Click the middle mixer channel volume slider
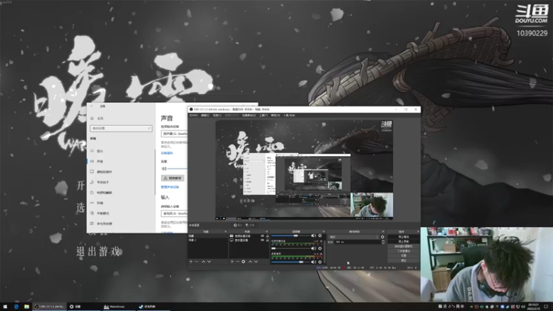 click(290, 248)
